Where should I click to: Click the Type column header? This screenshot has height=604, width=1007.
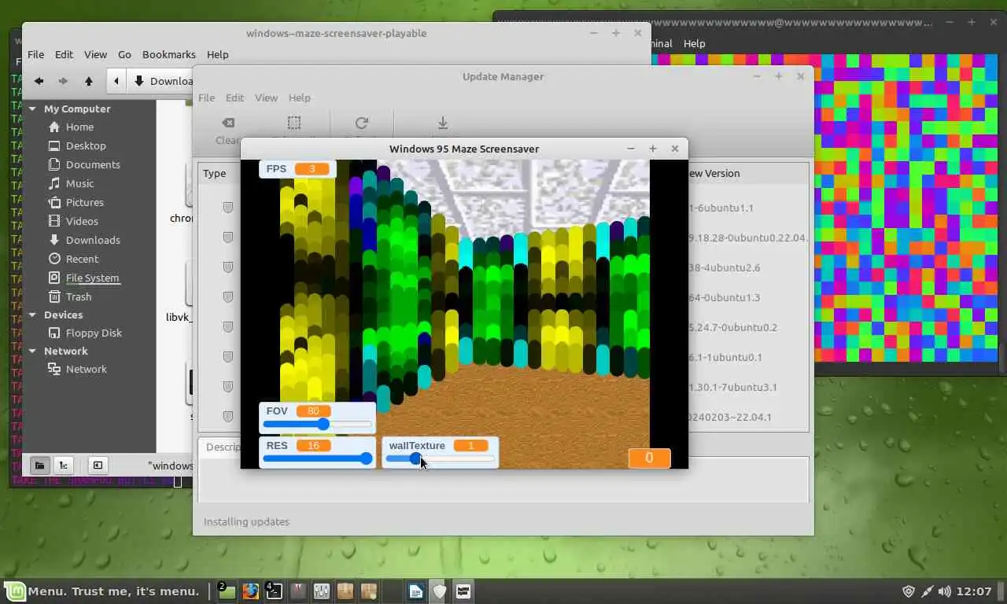214,173
